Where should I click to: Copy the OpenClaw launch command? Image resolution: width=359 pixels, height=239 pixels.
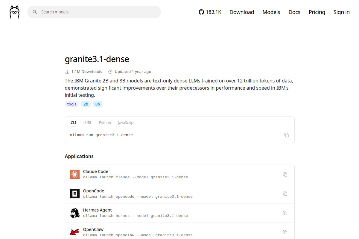(x=285, y=232)
